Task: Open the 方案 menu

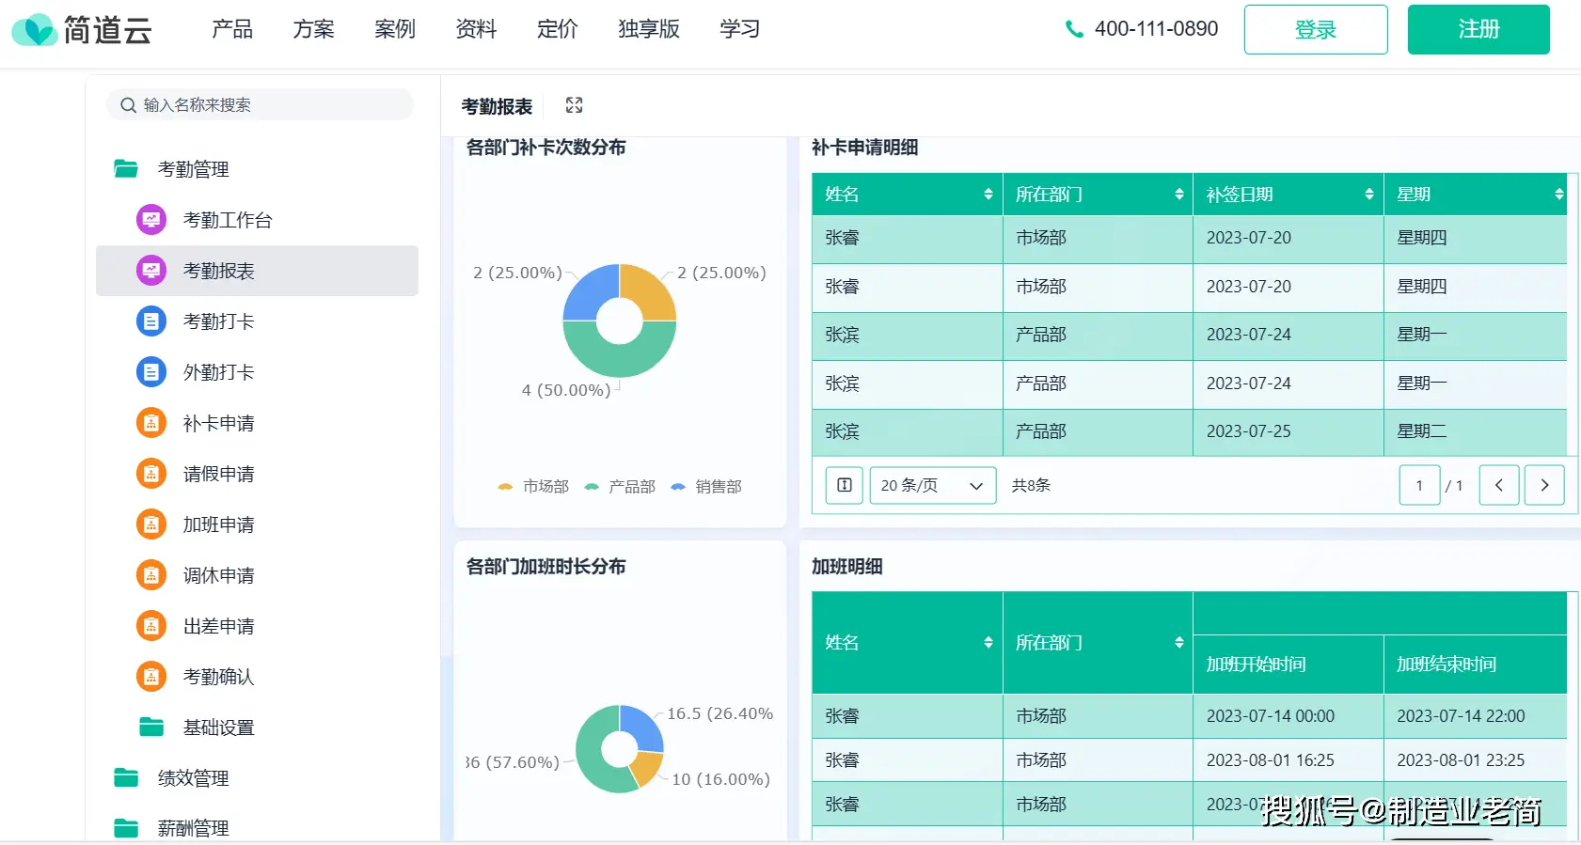Action: [313, 29]
